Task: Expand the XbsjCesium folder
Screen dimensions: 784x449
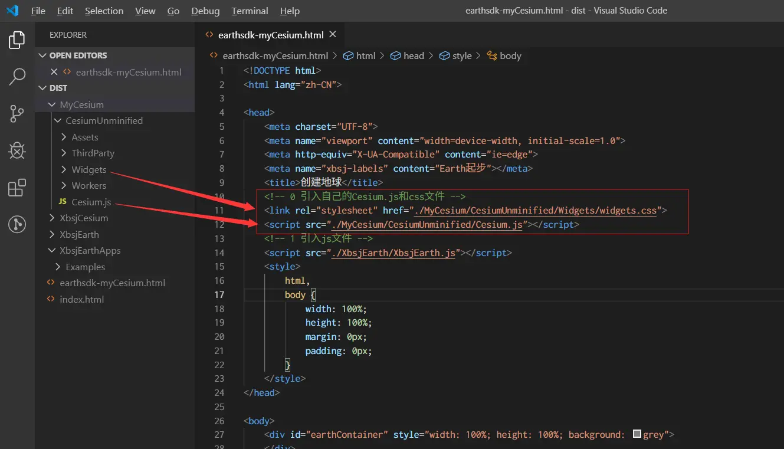Action: [114, 218]
